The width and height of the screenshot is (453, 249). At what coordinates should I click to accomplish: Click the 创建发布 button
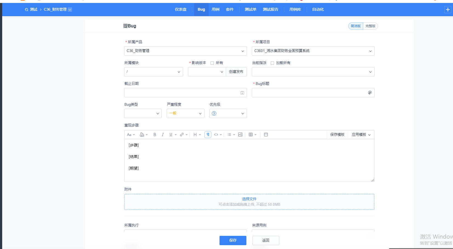236,72
